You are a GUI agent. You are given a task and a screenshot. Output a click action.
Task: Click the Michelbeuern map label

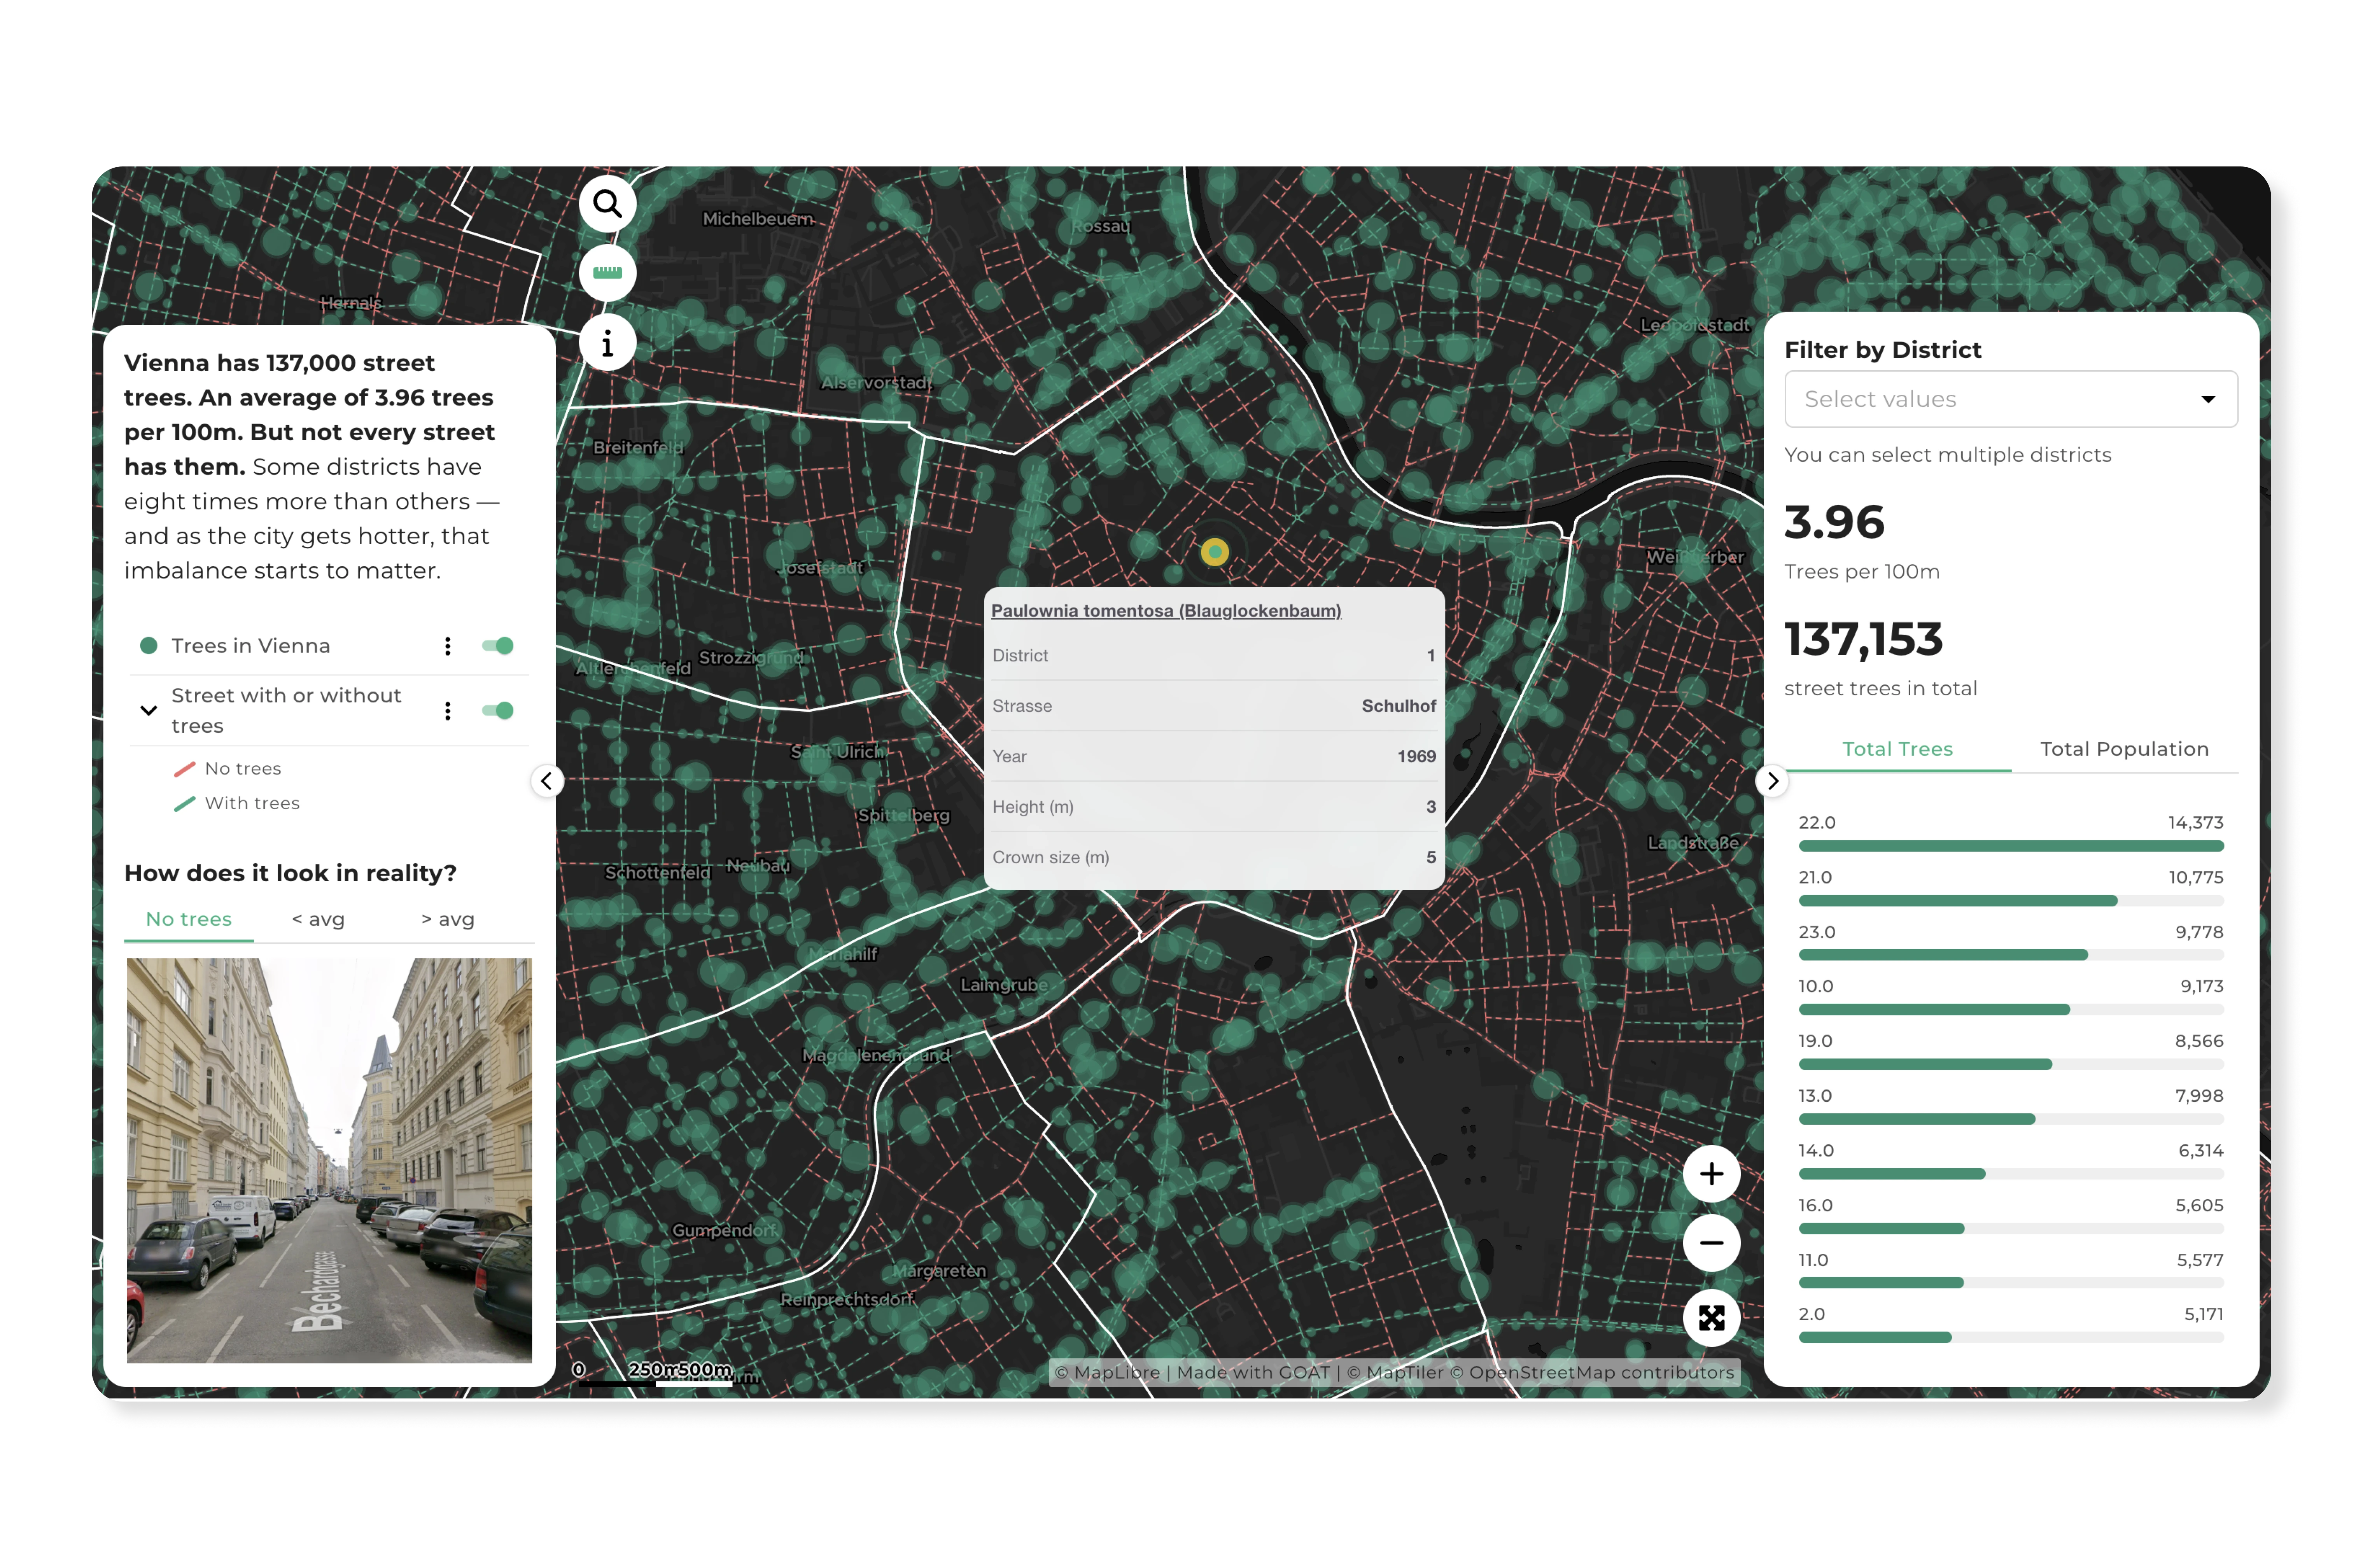pos(758,219)
